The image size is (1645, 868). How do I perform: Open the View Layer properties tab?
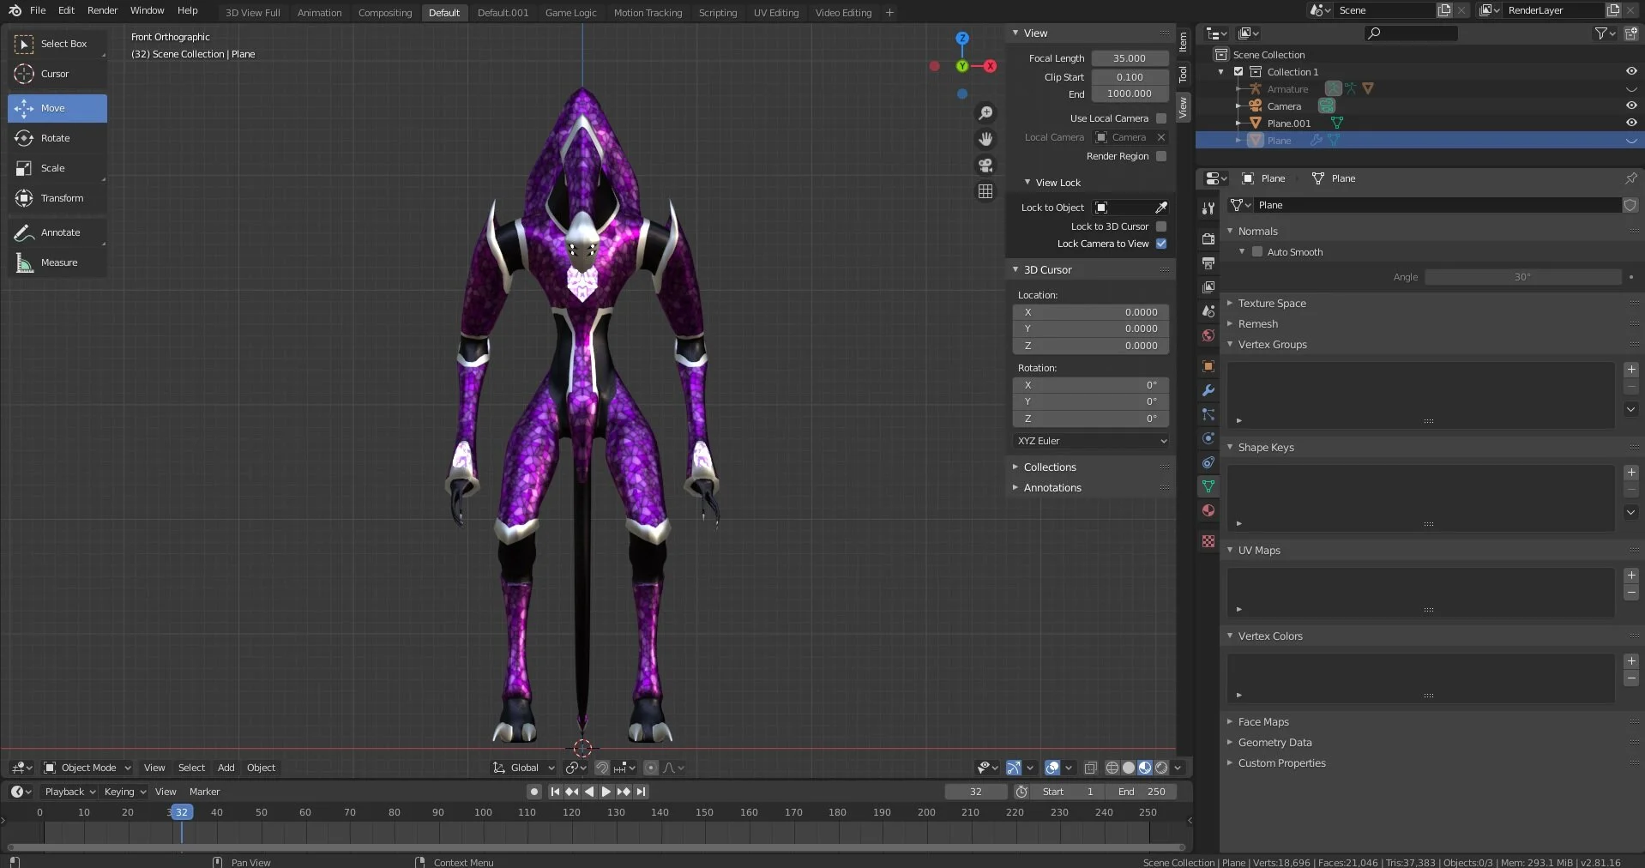(x=1208, y=286)
